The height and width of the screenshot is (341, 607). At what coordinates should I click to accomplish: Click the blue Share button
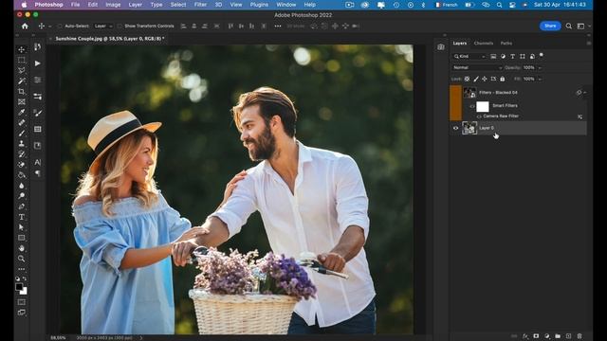(550, 26)
